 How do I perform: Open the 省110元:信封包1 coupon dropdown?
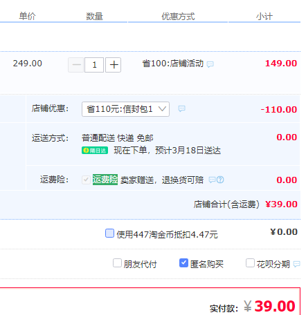125,109
